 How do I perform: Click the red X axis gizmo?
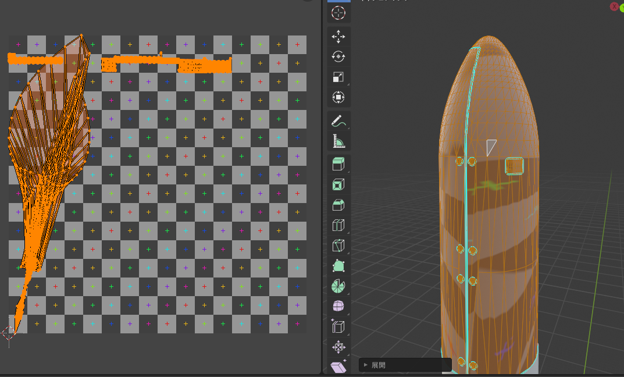[614, 6]
